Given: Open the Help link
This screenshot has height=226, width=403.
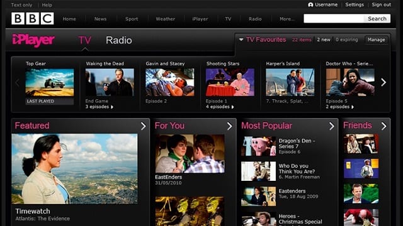Looking at the screenshot, I should [x=47, y=5].
